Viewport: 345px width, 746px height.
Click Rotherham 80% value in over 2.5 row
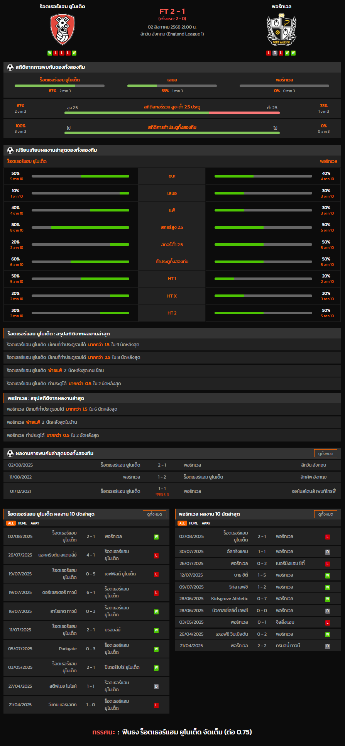click(x=15, y=225)
